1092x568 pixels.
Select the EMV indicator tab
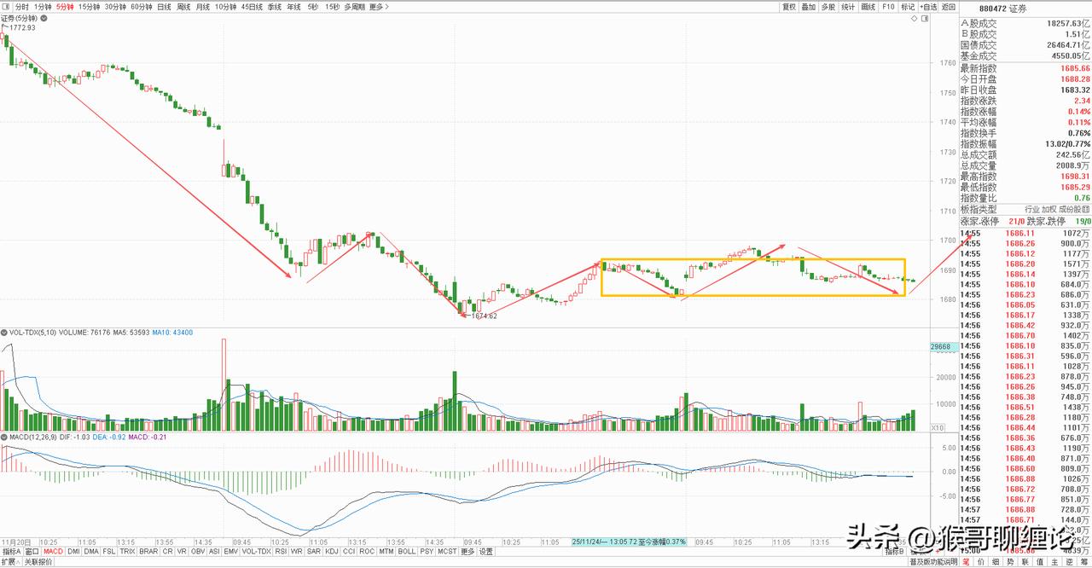coord(231,551)
